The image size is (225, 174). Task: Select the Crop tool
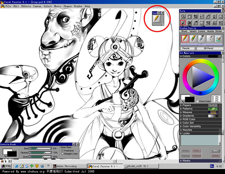[195, 17]
